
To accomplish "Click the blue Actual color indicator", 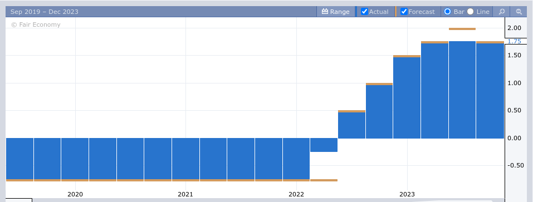I will (x=356, y=12).
